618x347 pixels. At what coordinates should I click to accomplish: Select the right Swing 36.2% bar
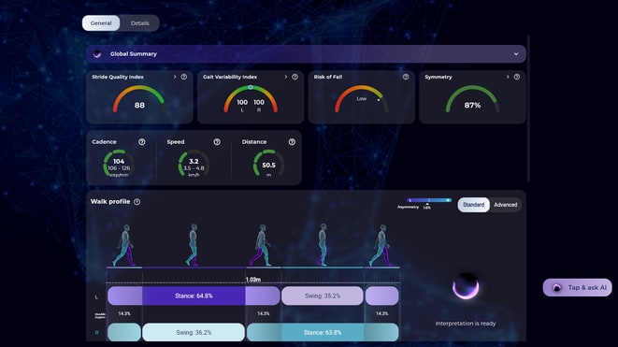tap(194, 332)
